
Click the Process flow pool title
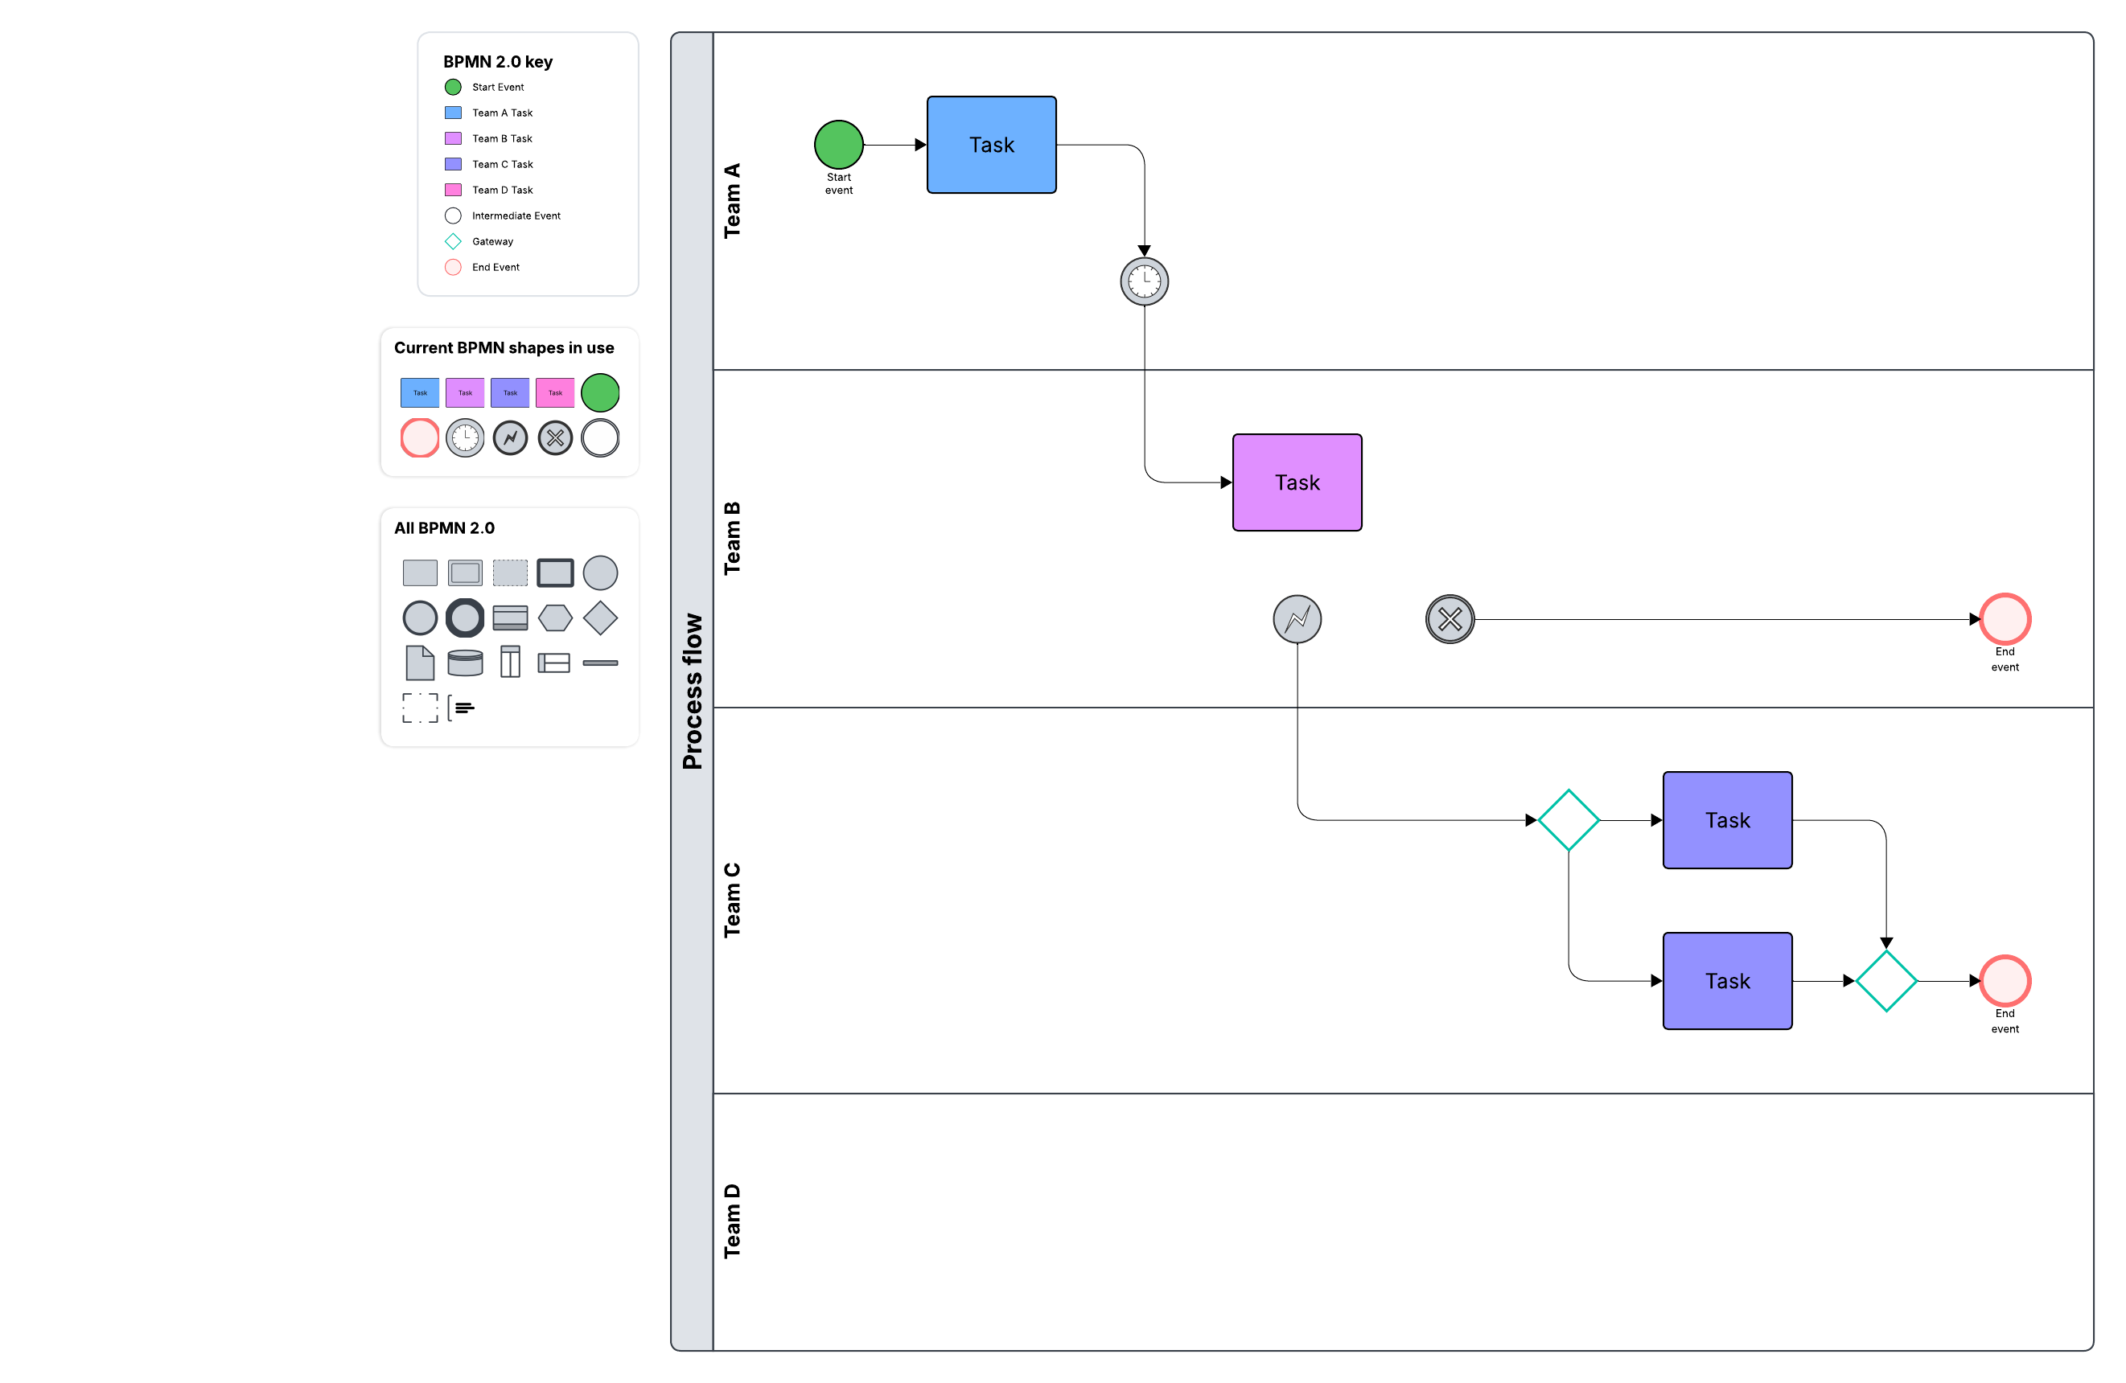(693, 691)
